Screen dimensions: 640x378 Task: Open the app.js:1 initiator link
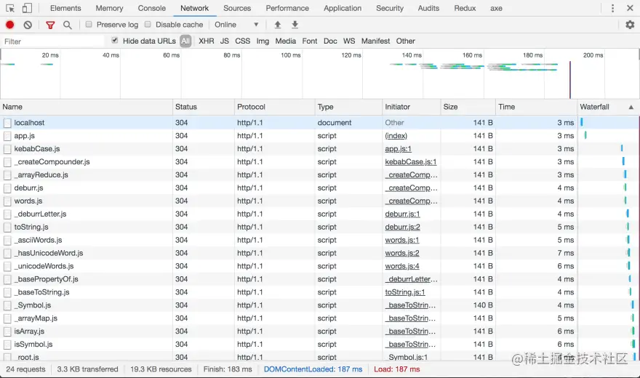(x=398, y=149)
